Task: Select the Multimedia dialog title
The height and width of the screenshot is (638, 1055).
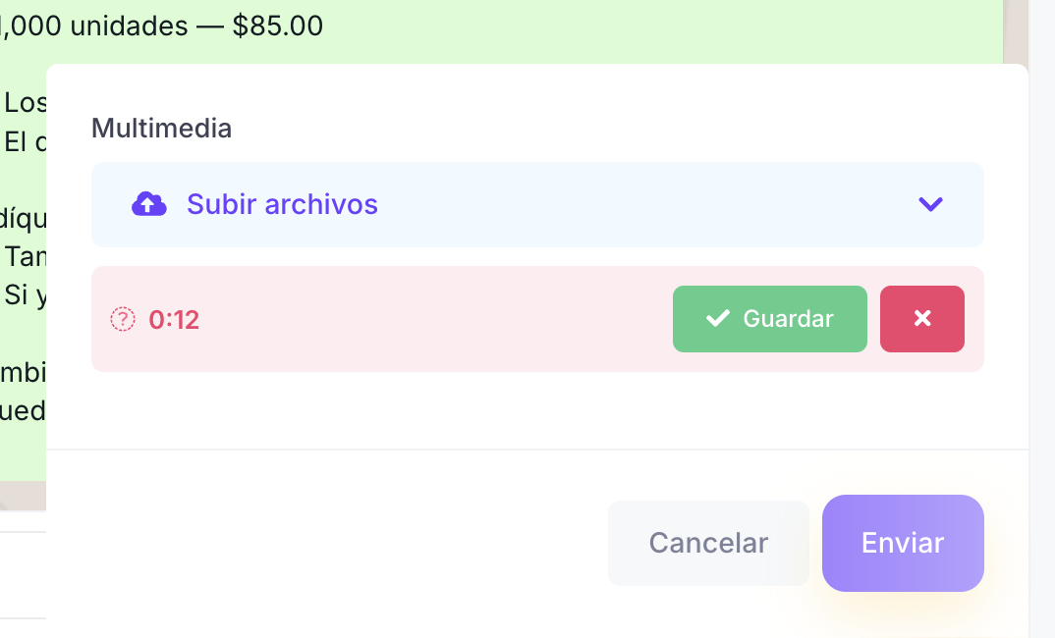Action: 161,128
